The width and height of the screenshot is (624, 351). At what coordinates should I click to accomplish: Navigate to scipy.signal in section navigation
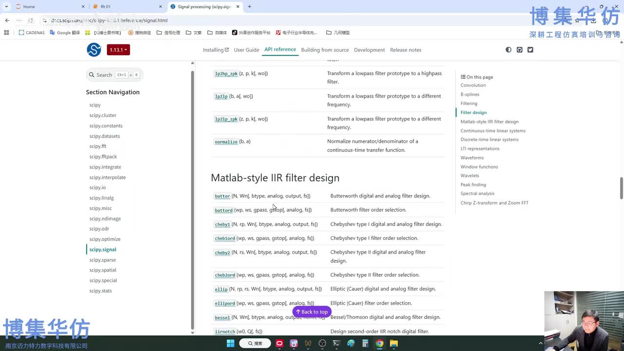coord(103,250)
